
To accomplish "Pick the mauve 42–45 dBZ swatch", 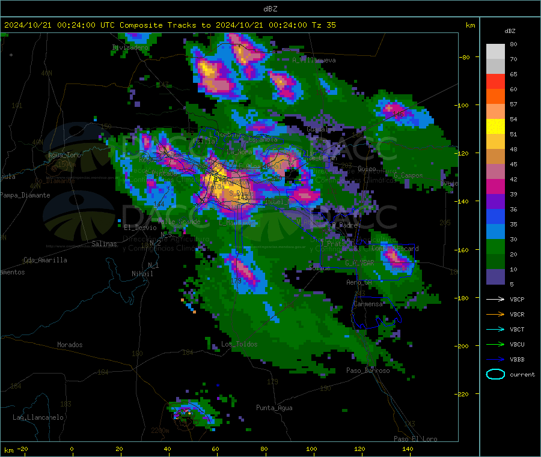I will (x=495, y=172).
